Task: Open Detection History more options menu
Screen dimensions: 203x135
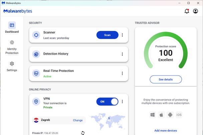Action: click(x=122, y=54)
